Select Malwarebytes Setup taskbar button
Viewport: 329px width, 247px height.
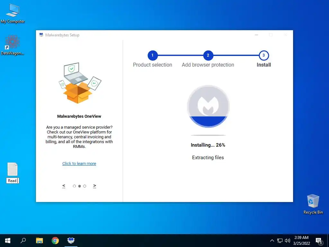[x=71, y=241]
